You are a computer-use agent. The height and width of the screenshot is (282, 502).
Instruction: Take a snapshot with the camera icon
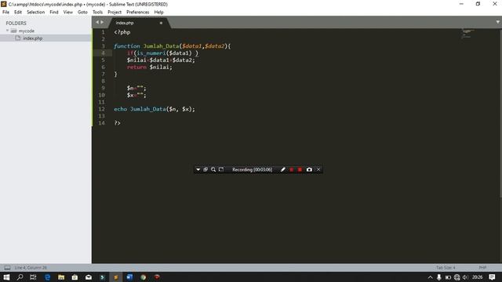[309, 169]
